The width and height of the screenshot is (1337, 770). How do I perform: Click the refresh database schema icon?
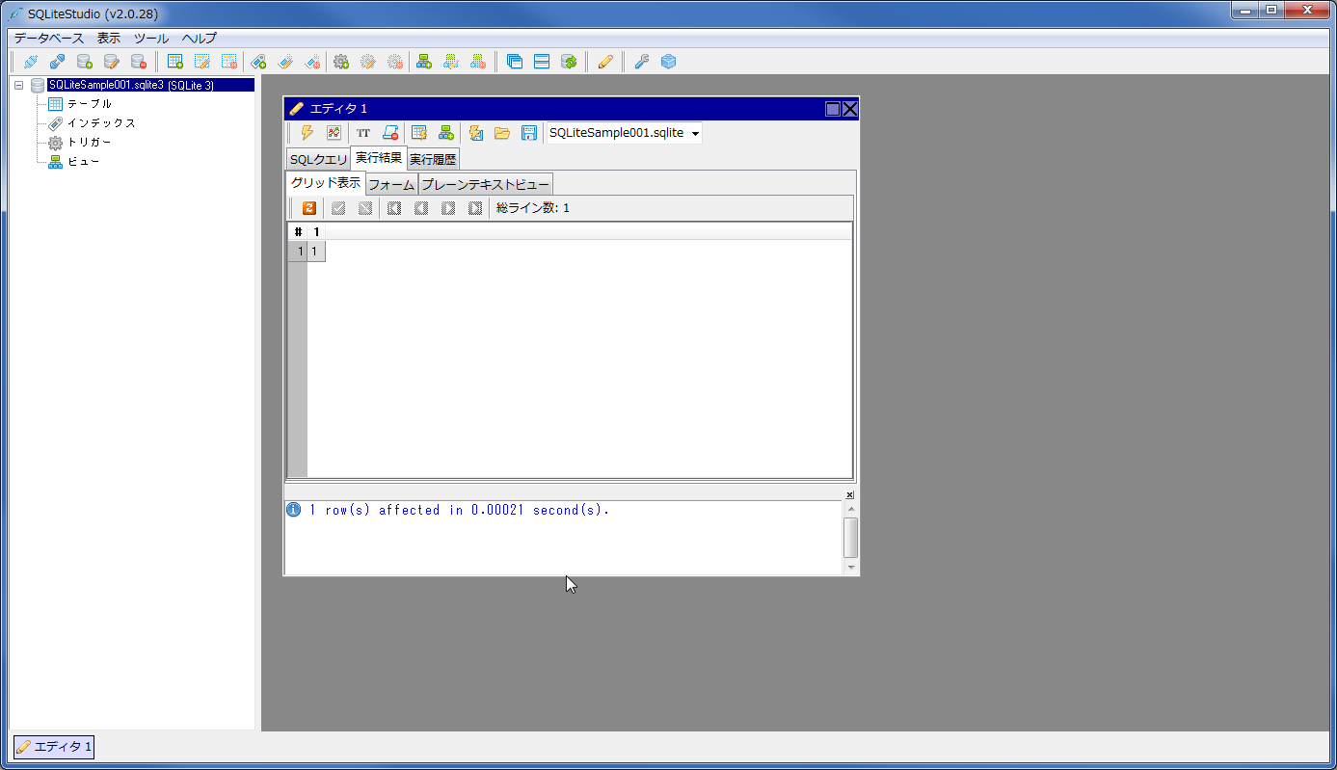(x=569, y=62)
